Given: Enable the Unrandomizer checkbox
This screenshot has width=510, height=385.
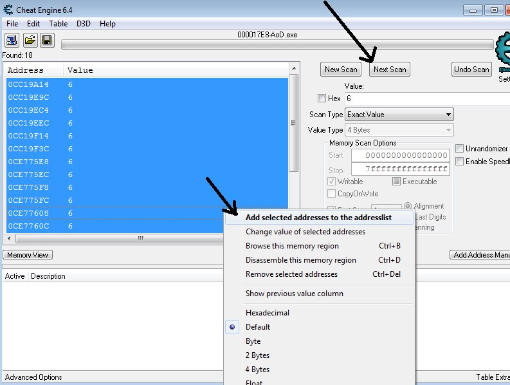Looking at the screenshot, I should [459, 149].
